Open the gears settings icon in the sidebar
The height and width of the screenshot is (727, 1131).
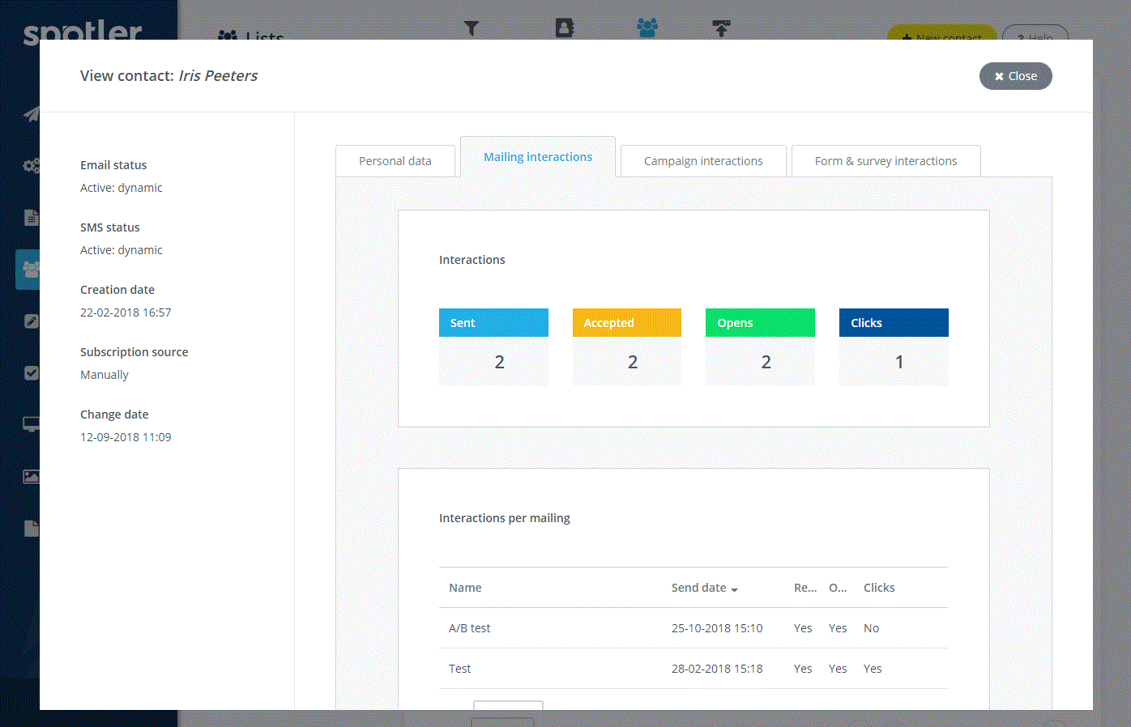31,166
